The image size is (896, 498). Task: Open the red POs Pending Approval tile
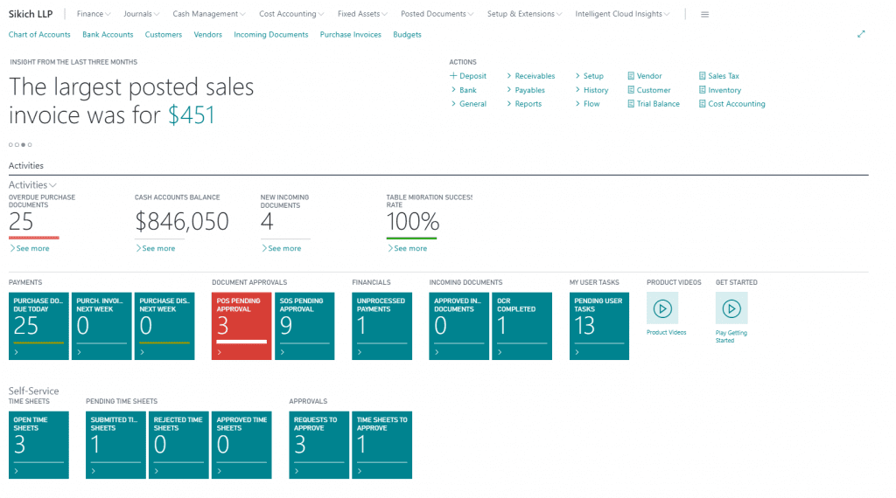(241, 326)
